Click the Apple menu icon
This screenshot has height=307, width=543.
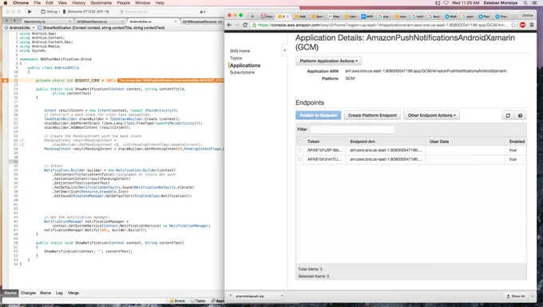(x=6, y=2)
